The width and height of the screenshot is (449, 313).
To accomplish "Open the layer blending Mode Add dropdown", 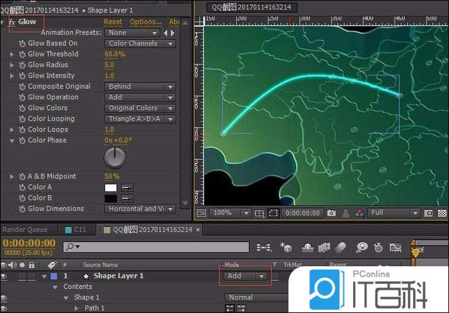I will click(x=245, y=276).
